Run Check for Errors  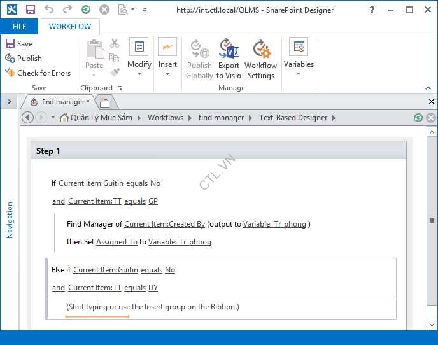pos(38,73)
